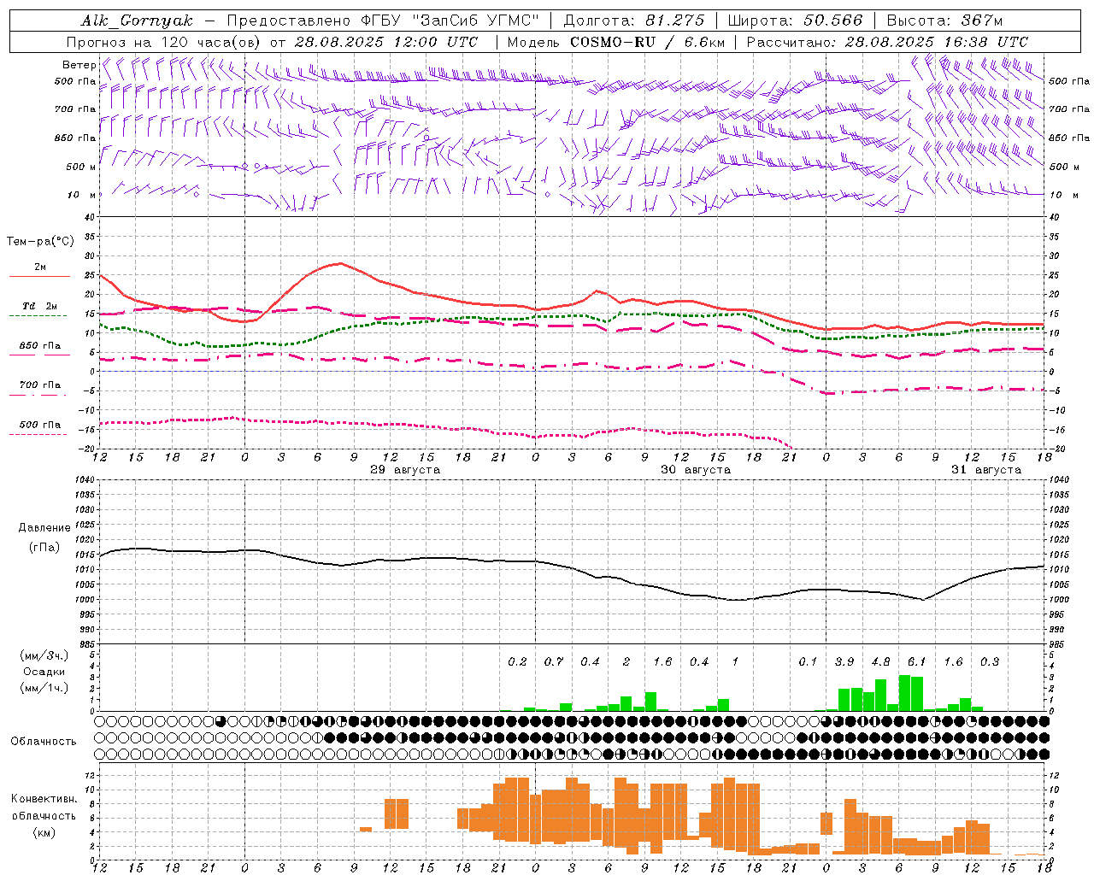The height and width of the screenshot is (875, 1094).
Task: Click the 4.8 precipitation total value
Action: (881, 662)
